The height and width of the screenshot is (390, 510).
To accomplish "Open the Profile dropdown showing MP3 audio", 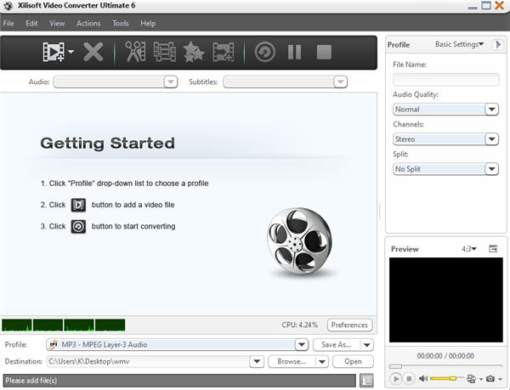I will pyautogui.click(x=178, y=344).
